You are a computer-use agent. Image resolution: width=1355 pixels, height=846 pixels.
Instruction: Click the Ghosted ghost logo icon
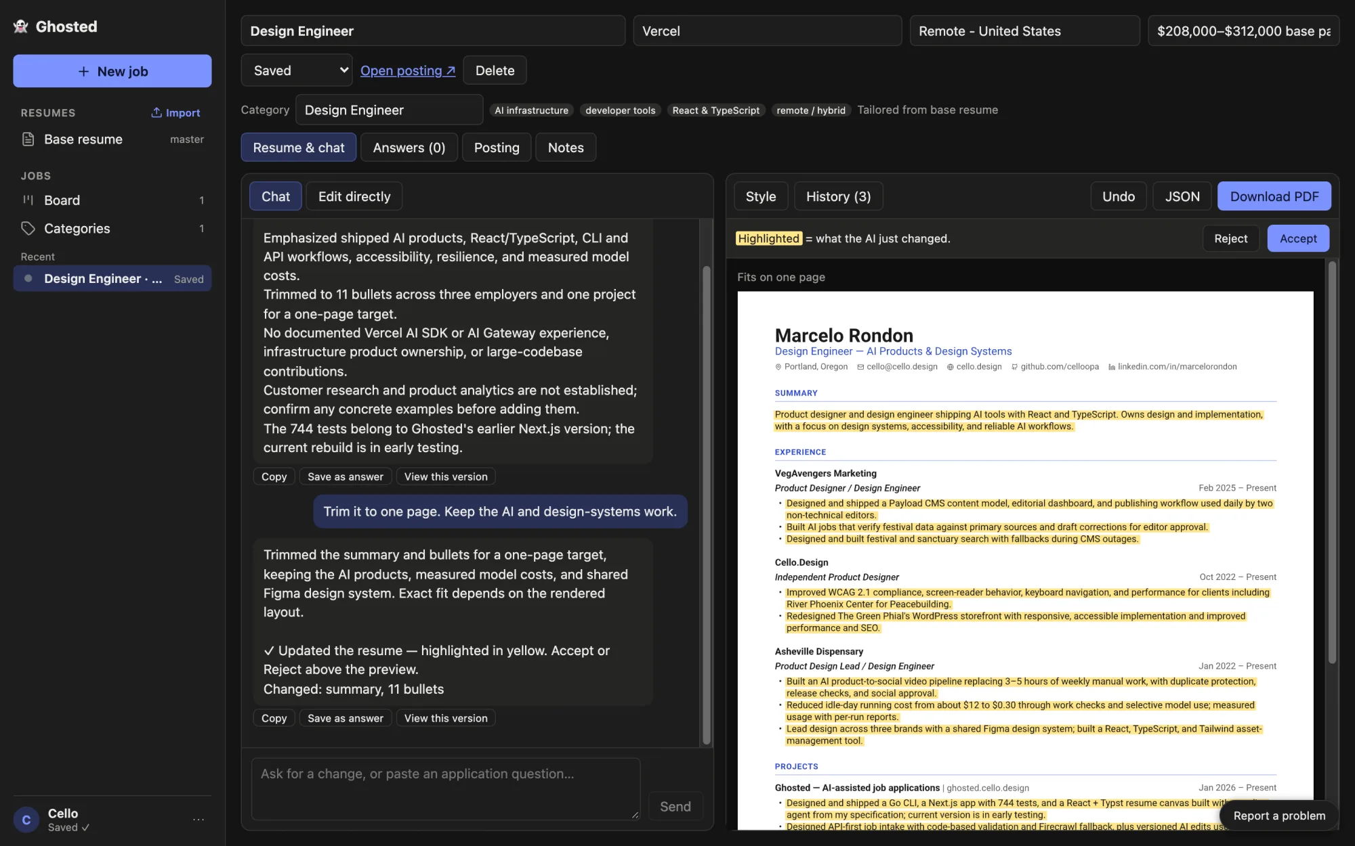click(21, 26)
